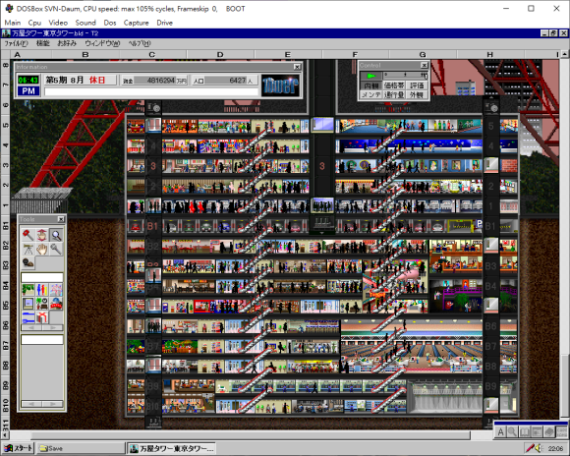This screenshot has height=456, width=570.
Task: Toggle the 価格帯 view button
Action: click(394, 85)
